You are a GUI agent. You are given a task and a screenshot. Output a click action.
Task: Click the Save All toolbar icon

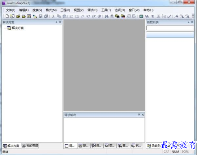tap(46, 16)
